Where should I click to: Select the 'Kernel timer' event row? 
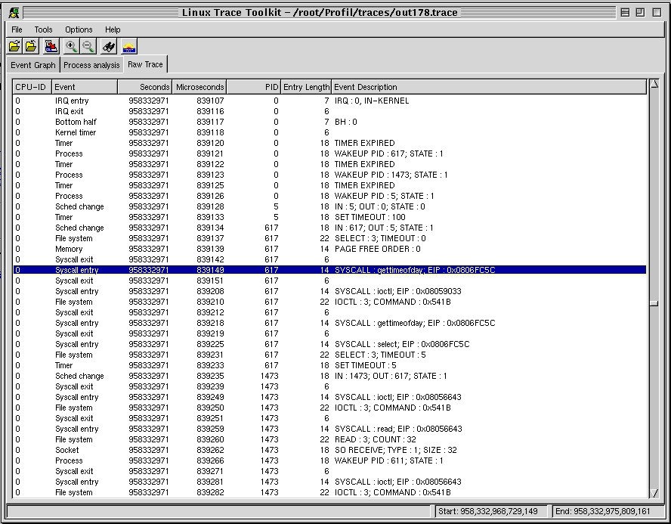tap(329, 132)
